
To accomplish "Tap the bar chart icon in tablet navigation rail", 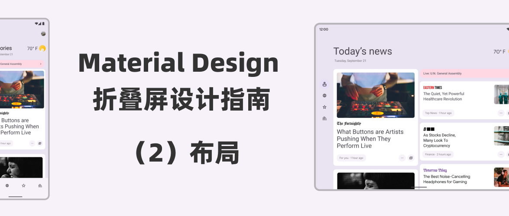I will pos(324,118).
